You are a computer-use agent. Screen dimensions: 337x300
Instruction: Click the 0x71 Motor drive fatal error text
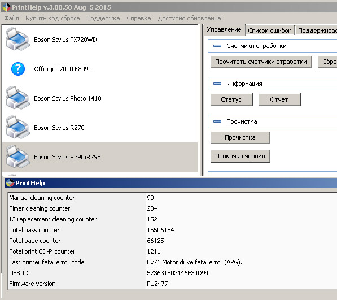click(195, 262)
